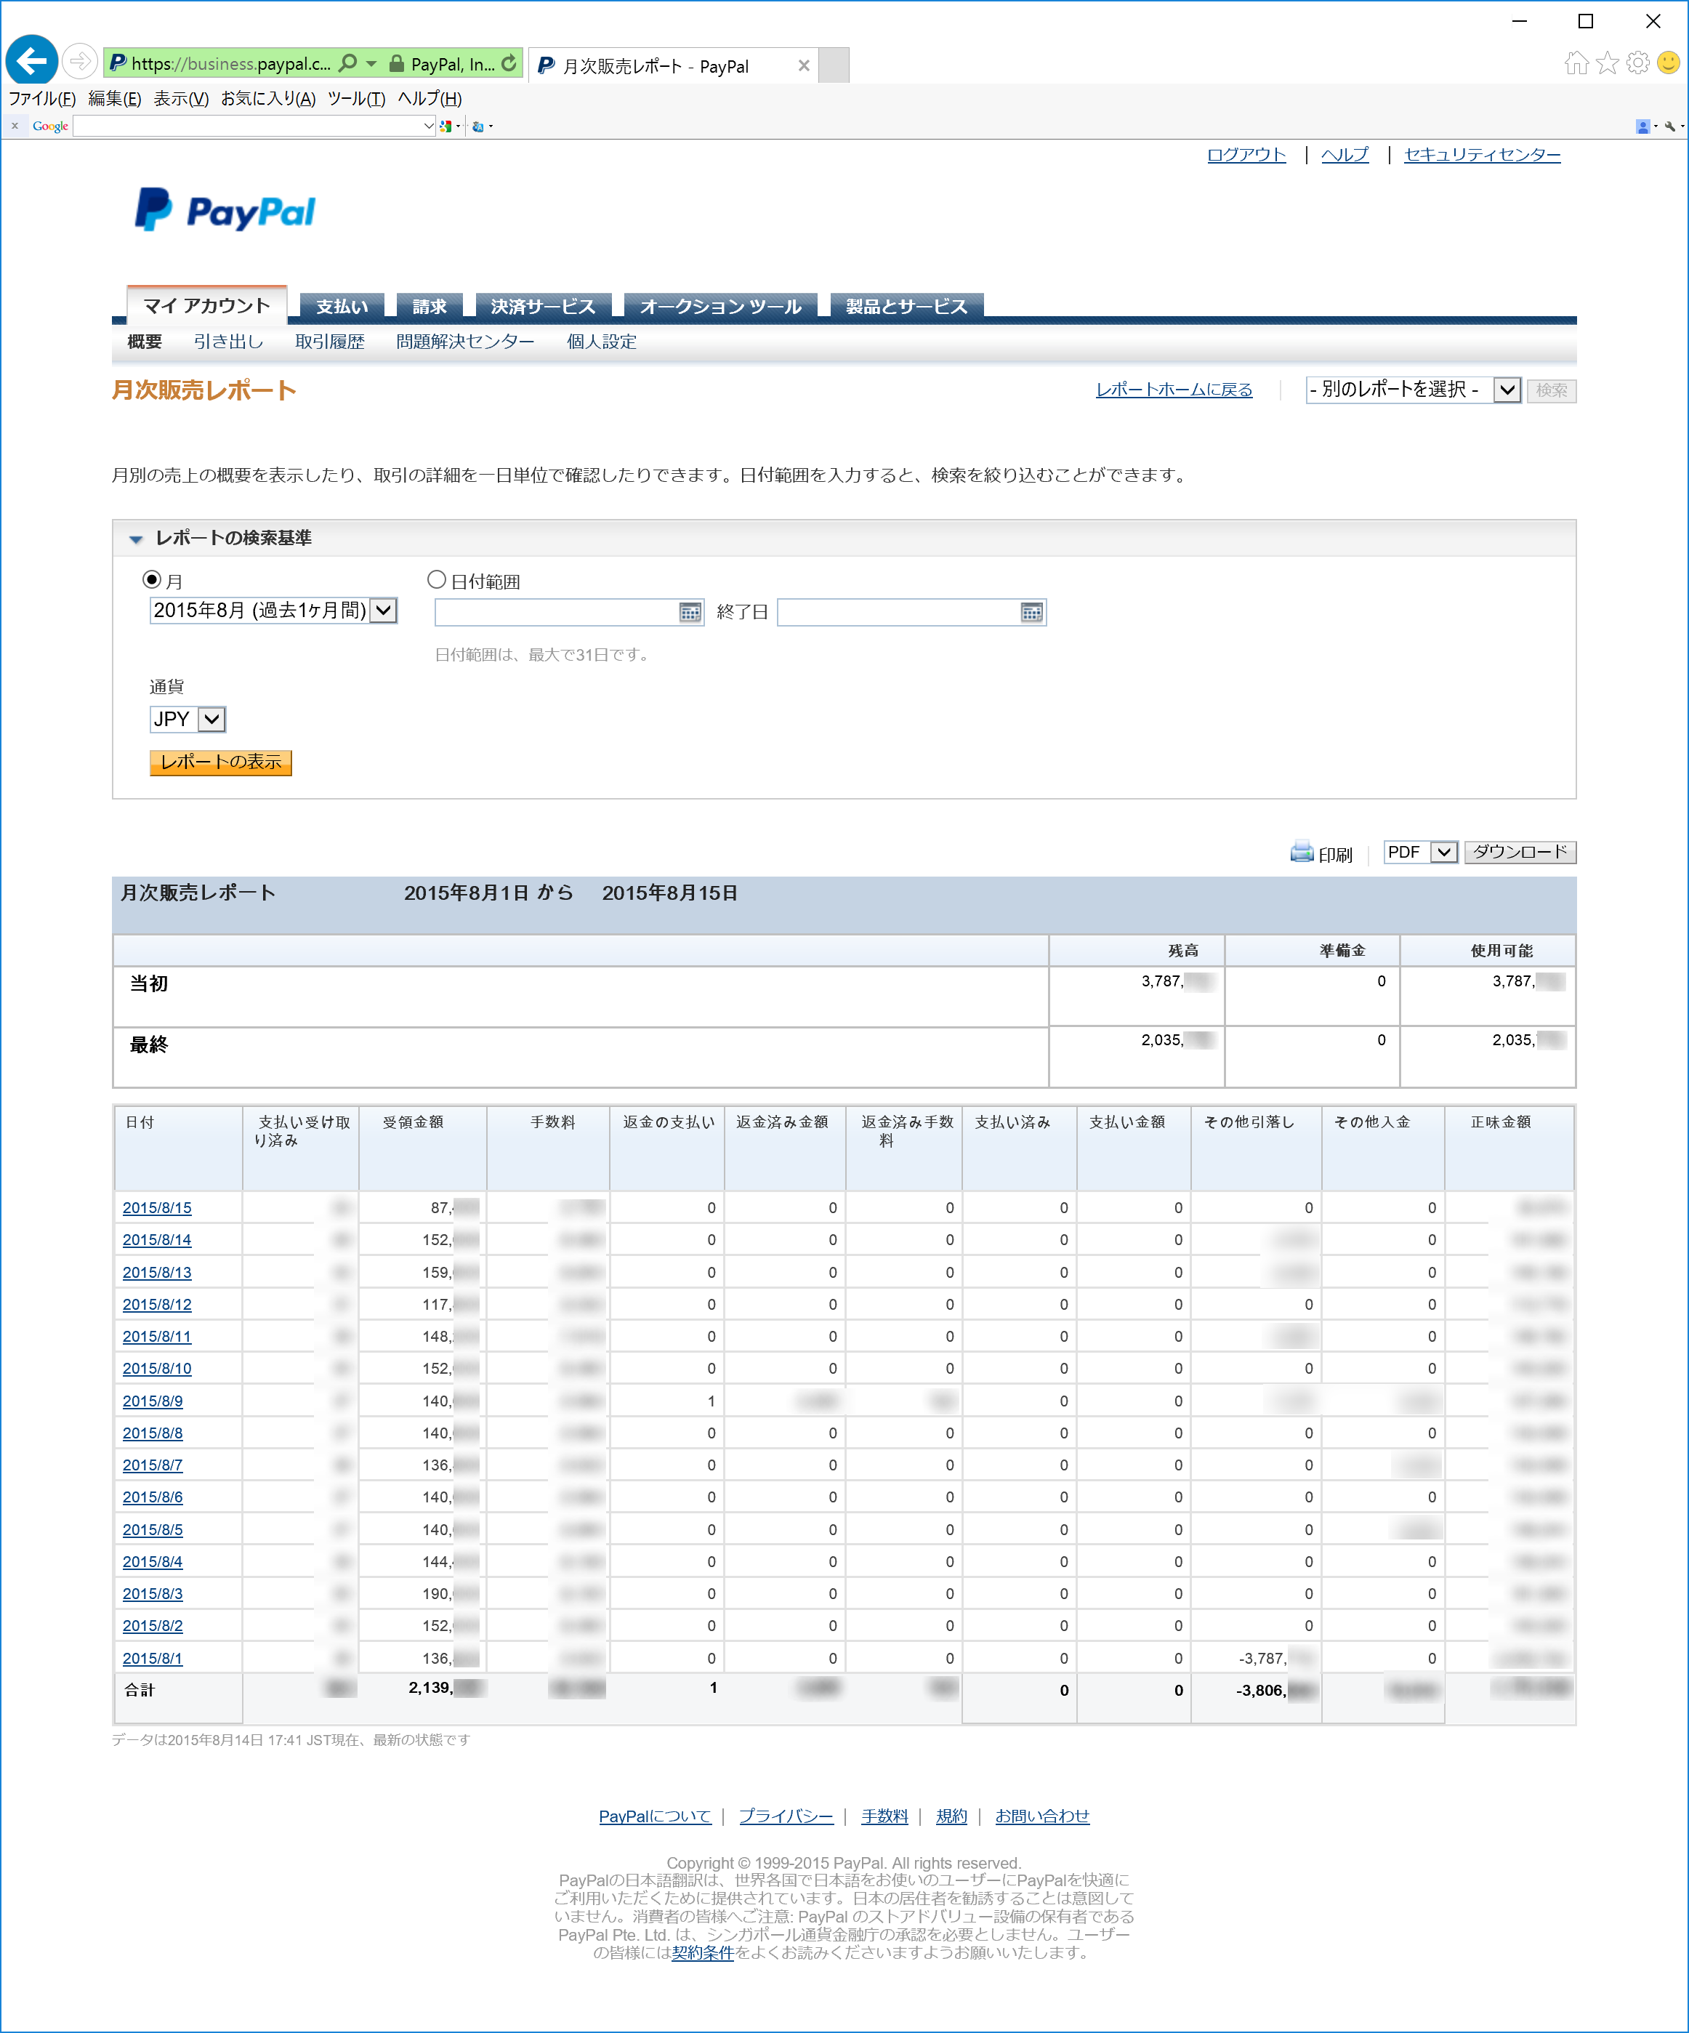The width and height of the screenshot is (1689, 2033).
Task: Switch to the 決済サービス tab
Action: [x=542, y=306]
